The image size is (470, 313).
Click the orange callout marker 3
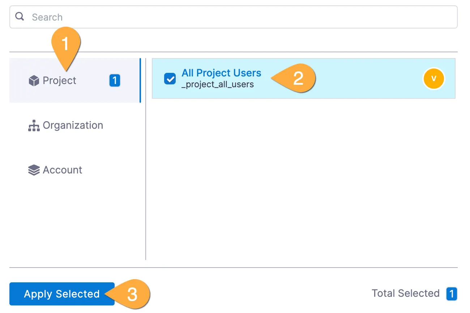pyautogui.click(x=132, y=294)
